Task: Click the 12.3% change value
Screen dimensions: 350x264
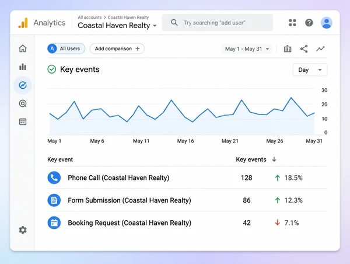Action: [x=293, y=200]
